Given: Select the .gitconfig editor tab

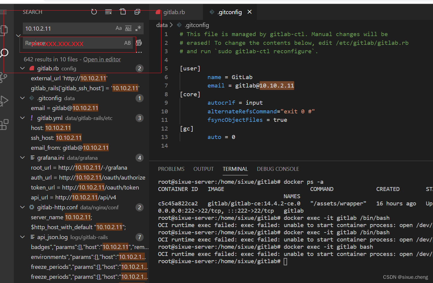Looking at the screenshot, I should [x=230, y=12].
